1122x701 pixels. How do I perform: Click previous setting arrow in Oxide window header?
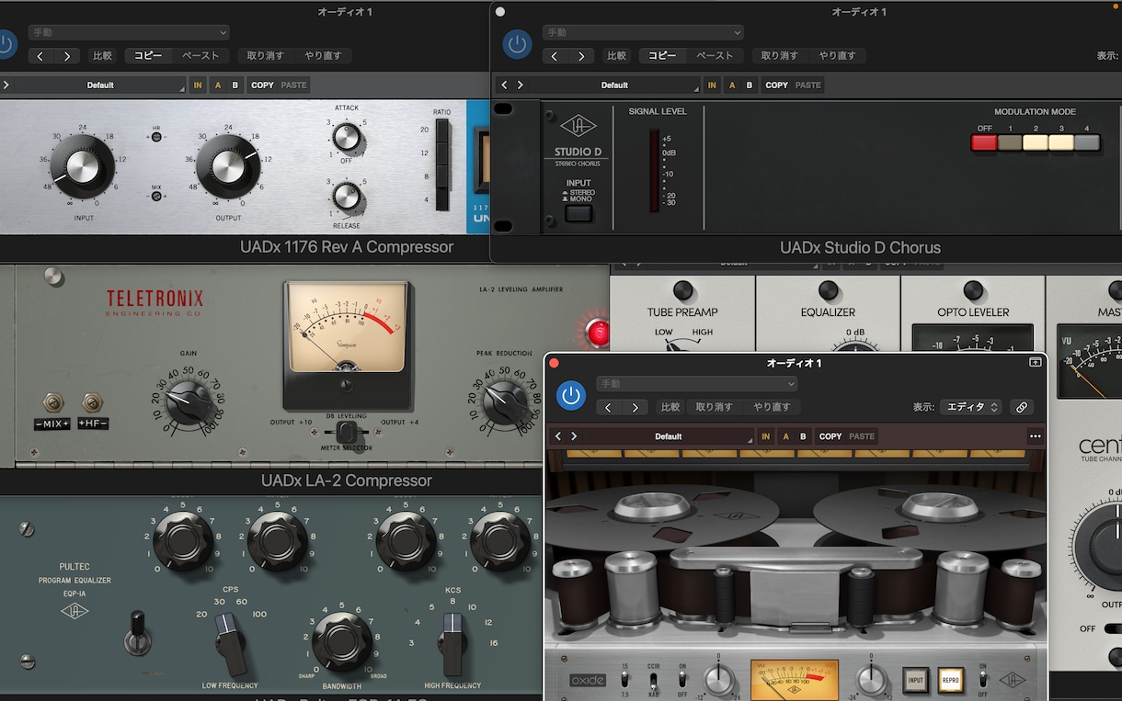pos(609,407)
